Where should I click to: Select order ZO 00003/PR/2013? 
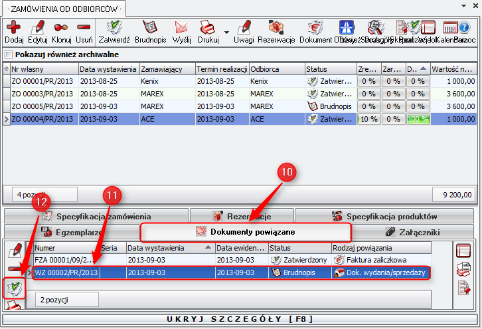point(240,94)
